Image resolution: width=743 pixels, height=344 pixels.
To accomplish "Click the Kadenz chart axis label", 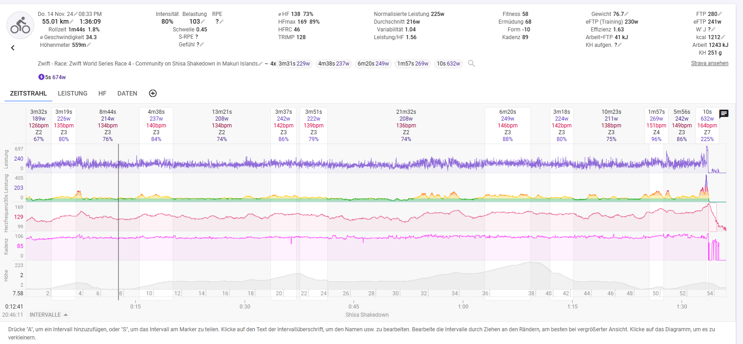I will tap(6, 246).
